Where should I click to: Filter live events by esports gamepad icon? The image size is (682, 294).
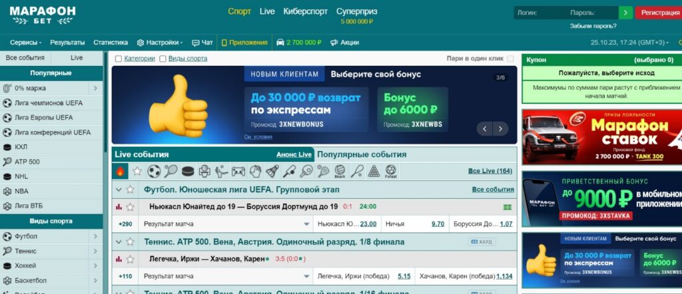(x=238, y=171)
